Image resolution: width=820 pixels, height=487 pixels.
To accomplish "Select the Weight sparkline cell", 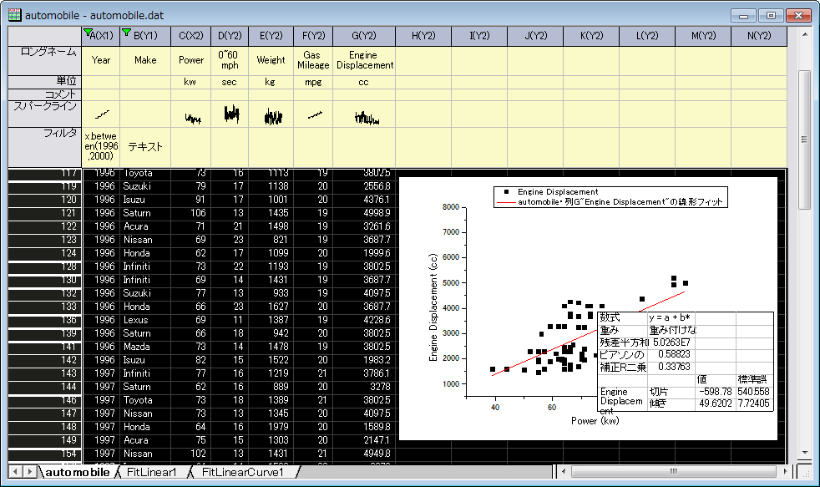I will point(271,114).
